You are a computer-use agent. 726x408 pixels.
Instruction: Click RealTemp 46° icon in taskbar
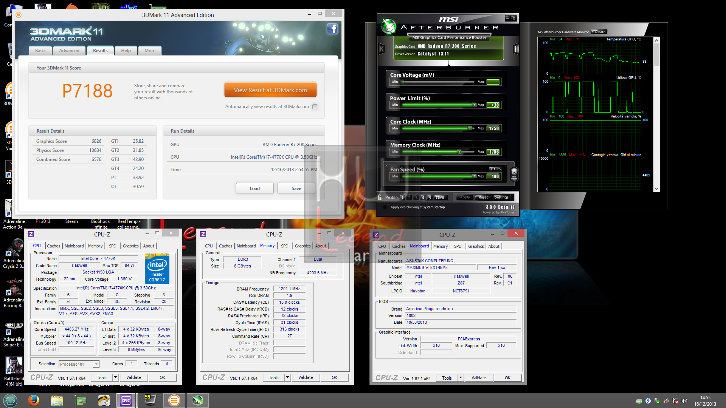[103, 400]
